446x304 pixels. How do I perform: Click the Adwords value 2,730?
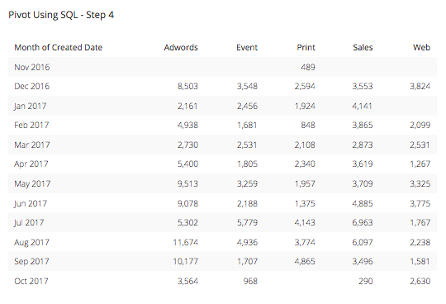click(187, 145)
